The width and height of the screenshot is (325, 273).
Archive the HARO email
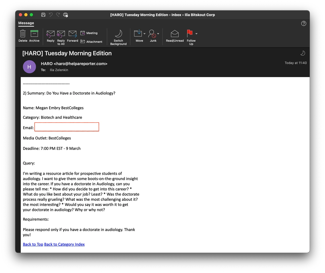coord(34,36)
